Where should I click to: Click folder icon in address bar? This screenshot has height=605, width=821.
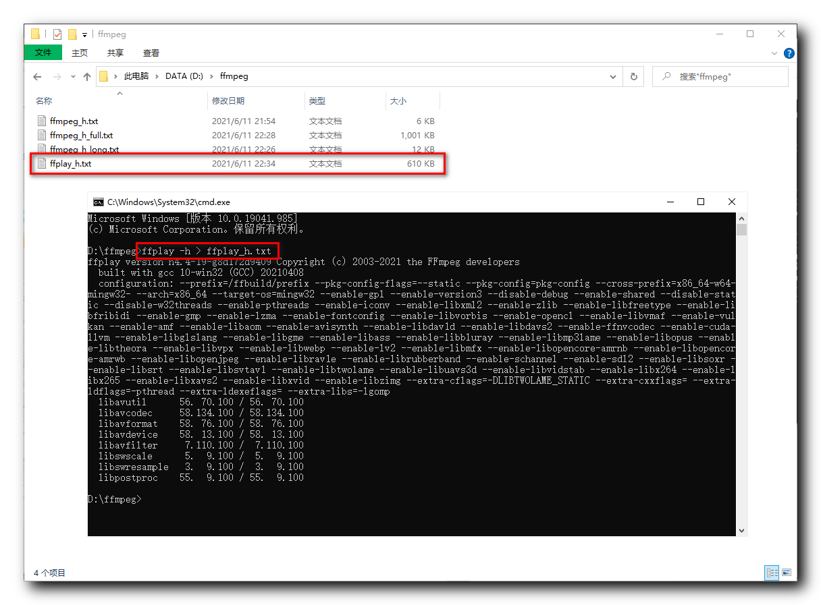pos(103,76)
